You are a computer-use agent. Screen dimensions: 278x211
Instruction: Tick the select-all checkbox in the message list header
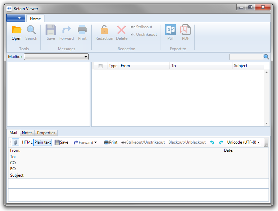[100, 66]
